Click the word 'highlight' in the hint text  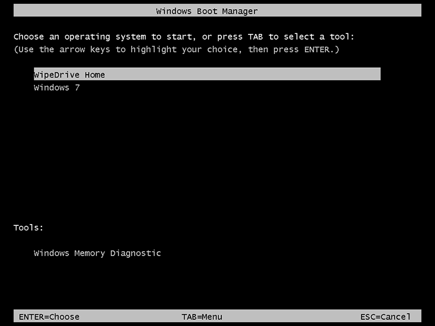coord(153,50)
